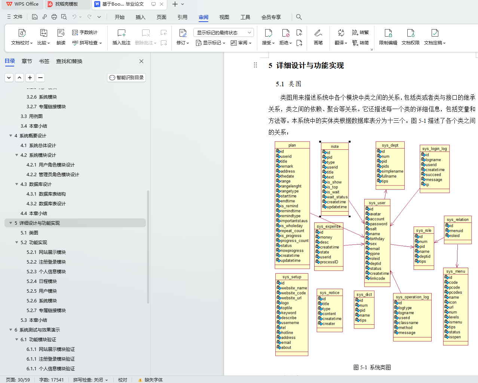Viewport: 478px width, 383px height.
Task: Click 校对 in the status bar
Action: [x=123, y=380]
